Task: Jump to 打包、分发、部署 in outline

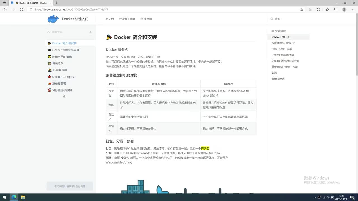Action: pos(282,49)
